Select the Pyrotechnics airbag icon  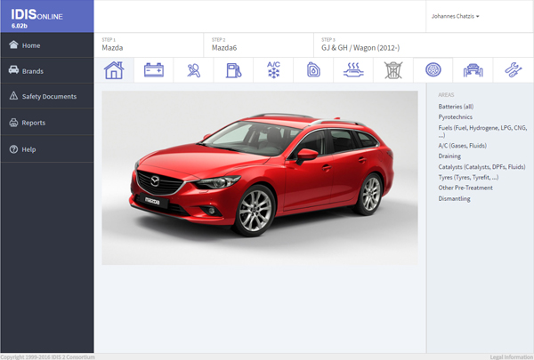[194, 70]
